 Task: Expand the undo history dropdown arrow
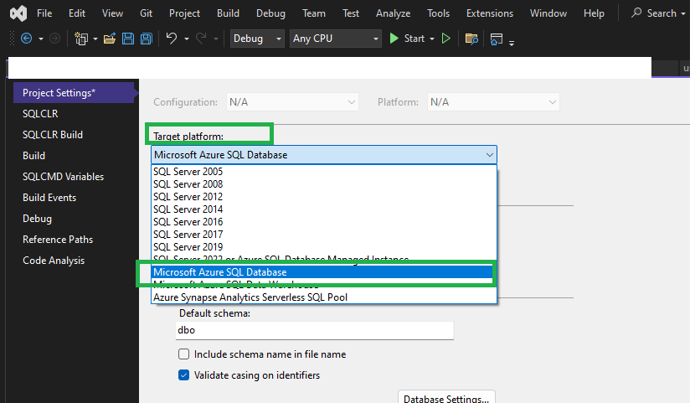[x=187, y=39]
